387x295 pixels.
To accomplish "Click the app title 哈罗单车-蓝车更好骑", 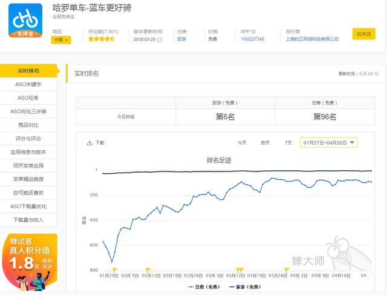I will coord(92,8).
